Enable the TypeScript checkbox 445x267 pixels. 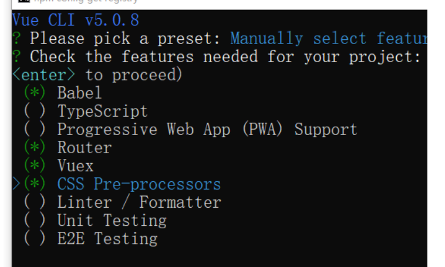click(x=35, y=111)
